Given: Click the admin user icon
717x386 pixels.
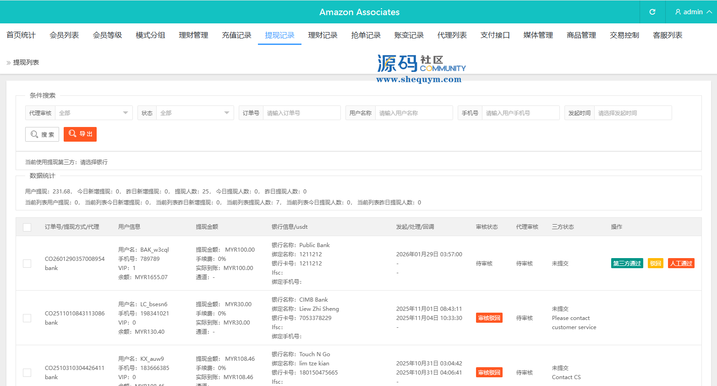Looking at the screenshot, I should [x=678, y=12].
